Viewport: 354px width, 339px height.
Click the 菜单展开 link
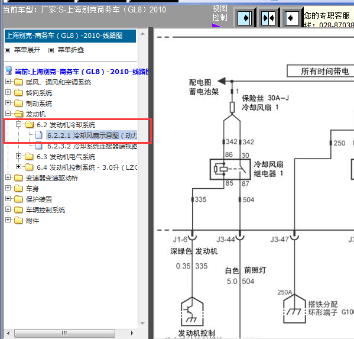[27, 50]
